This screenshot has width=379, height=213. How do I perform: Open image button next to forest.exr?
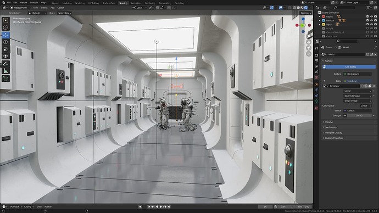point(370,86)
